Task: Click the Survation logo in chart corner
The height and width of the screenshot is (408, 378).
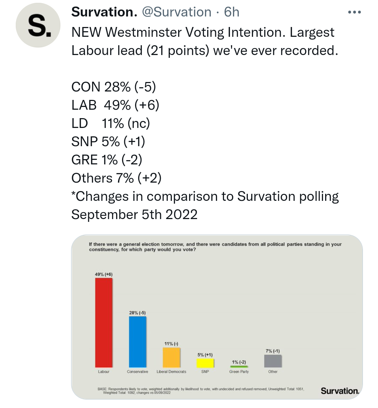Action: [339, 391]
